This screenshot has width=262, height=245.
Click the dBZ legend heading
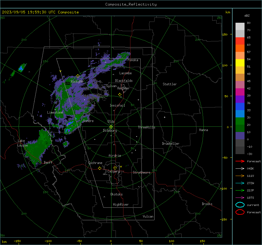pos(247,15)
